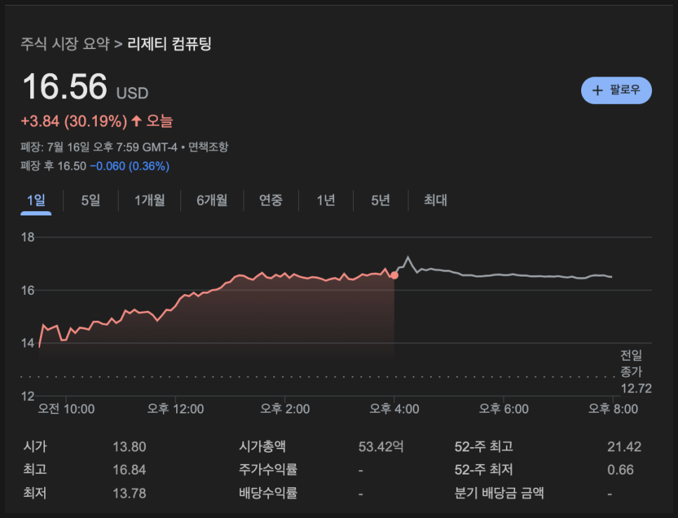
Task: Click the 52-주 최고 value 21.42
Action: pos(624,446)
